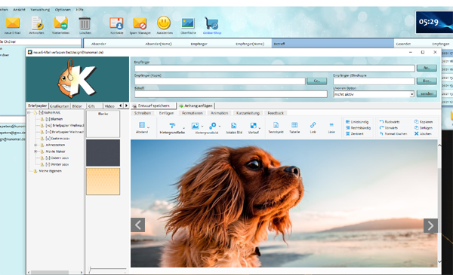Click Entwurf speichern button
The height and width of the screenshot is (275, 453).
pyautogui.click(x=153, y=105)
